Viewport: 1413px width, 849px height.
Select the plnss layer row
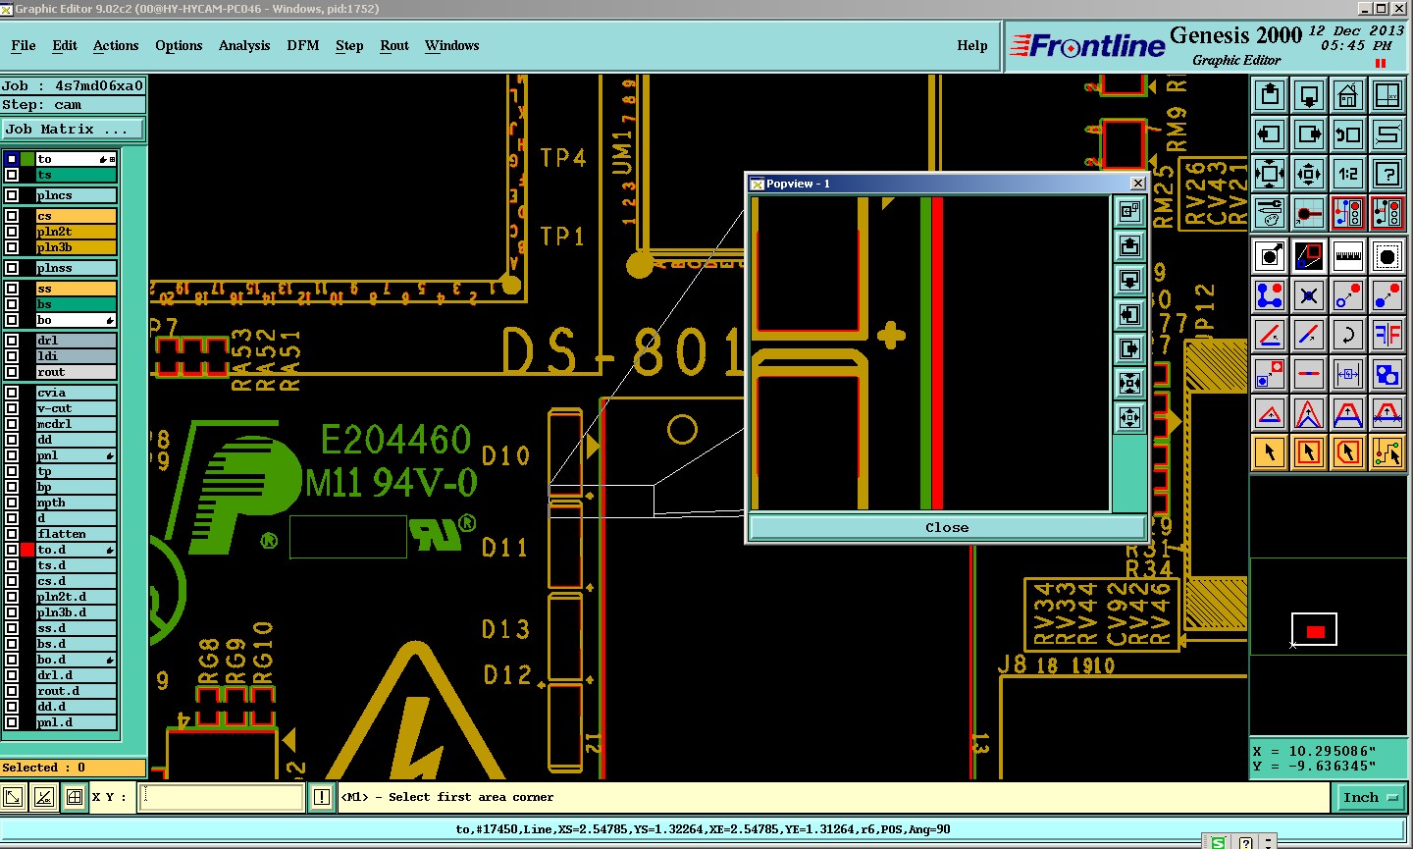pos(76,268)
